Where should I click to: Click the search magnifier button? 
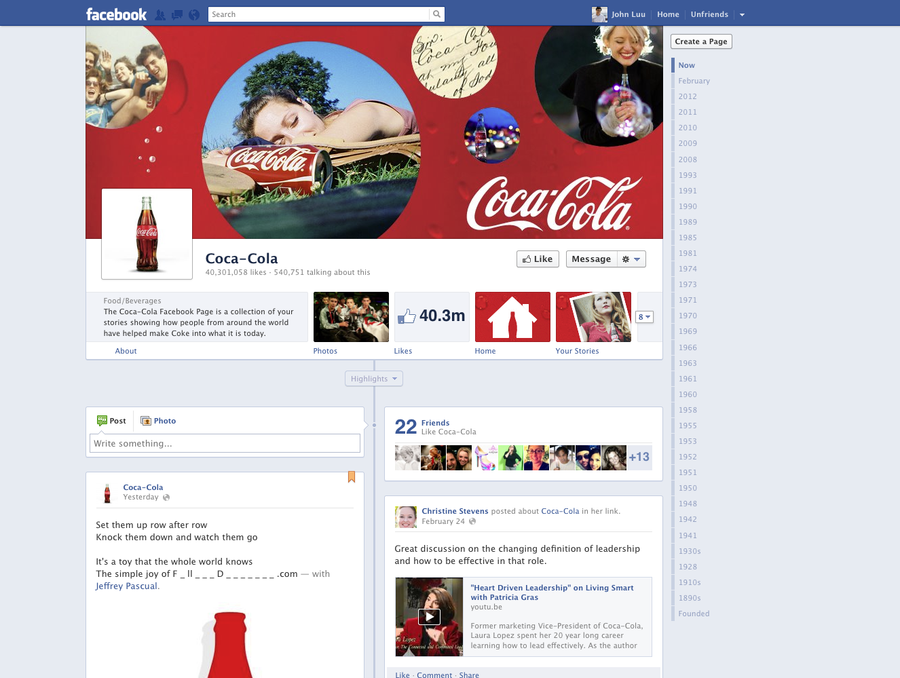(437, 14)
